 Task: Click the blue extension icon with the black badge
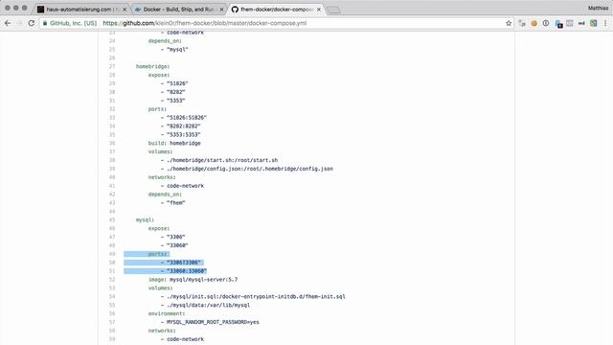(558, 24)
